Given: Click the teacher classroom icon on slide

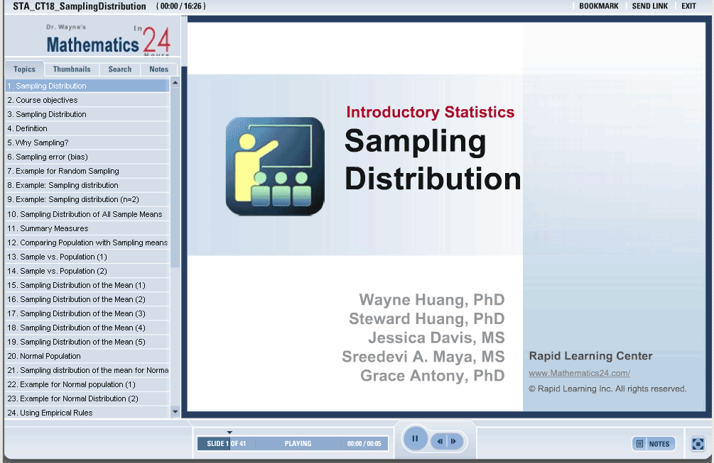Looking at the screenshot, I should coord(275,166).
